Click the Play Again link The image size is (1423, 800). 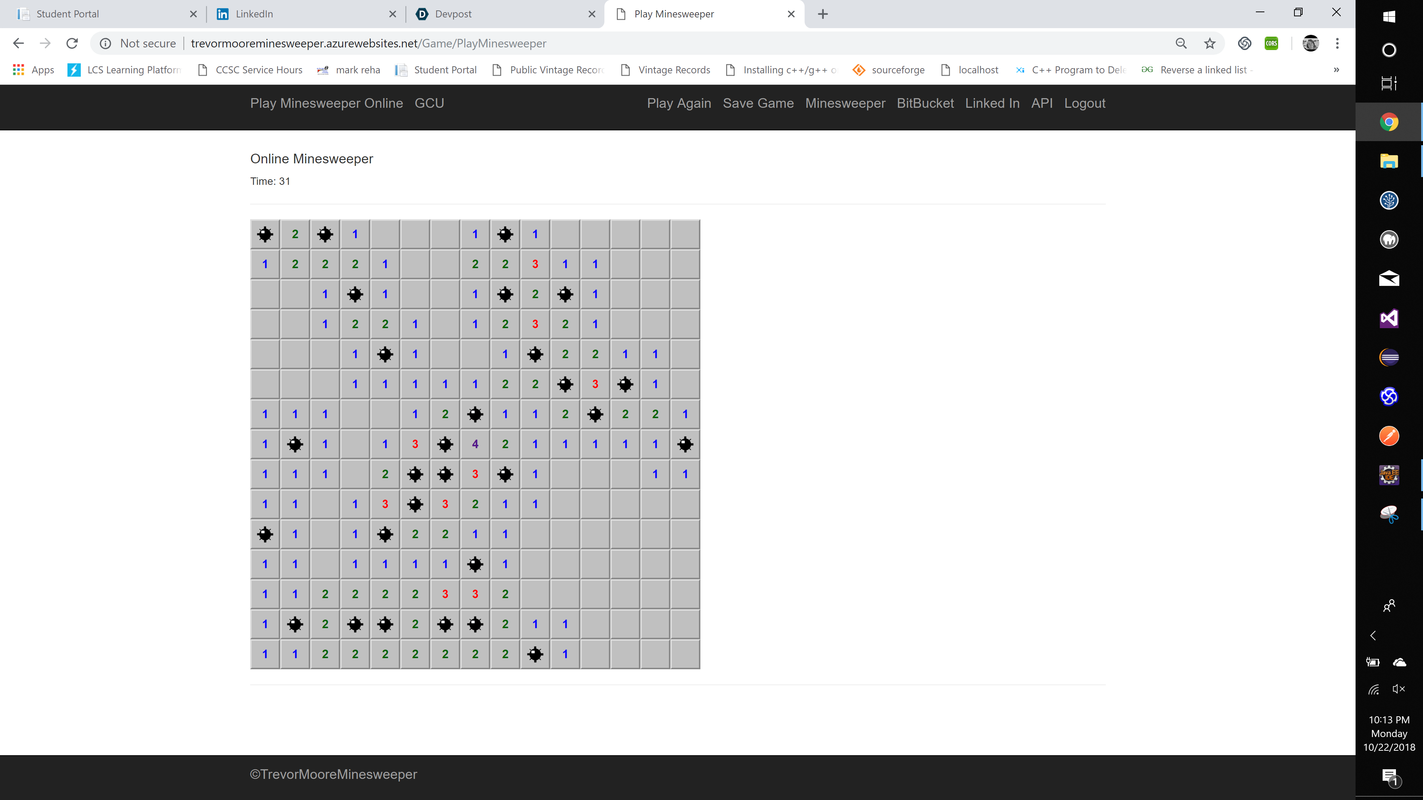coord(679,103)
